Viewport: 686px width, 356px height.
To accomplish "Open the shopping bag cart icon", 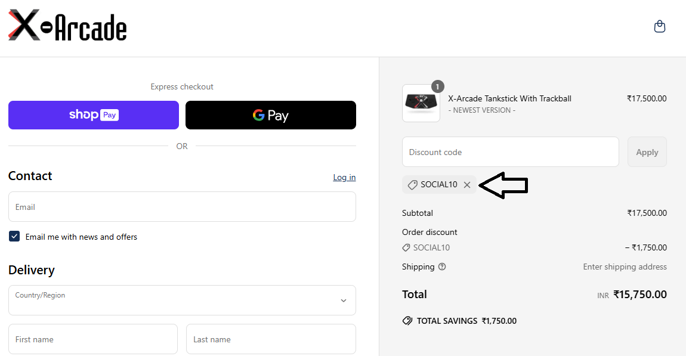I will (x=659, y=27).
